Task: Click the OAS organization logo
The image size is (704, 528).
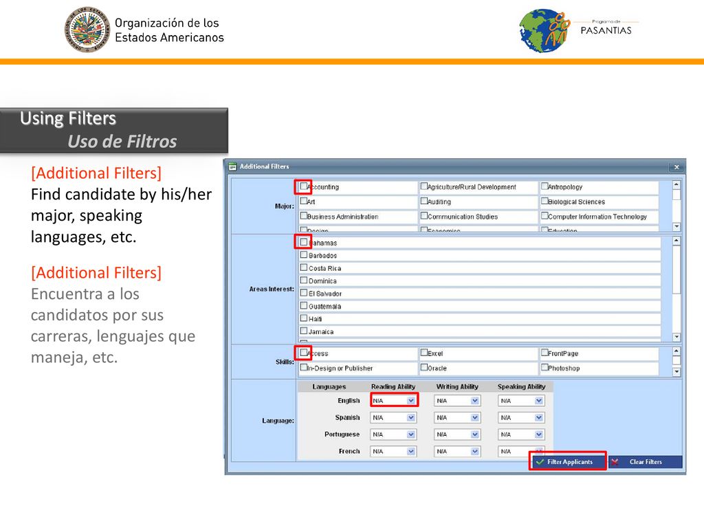Action: [x=87, y=30]
